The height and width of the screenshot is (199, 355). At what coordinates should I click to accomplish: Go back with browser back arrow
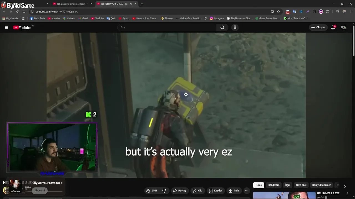[x=4, y=12]
